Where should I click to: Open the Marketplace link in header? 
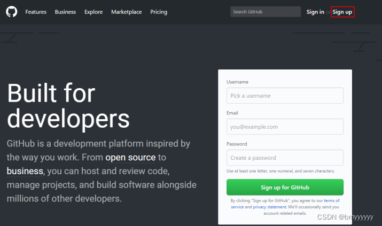[127, 12]
